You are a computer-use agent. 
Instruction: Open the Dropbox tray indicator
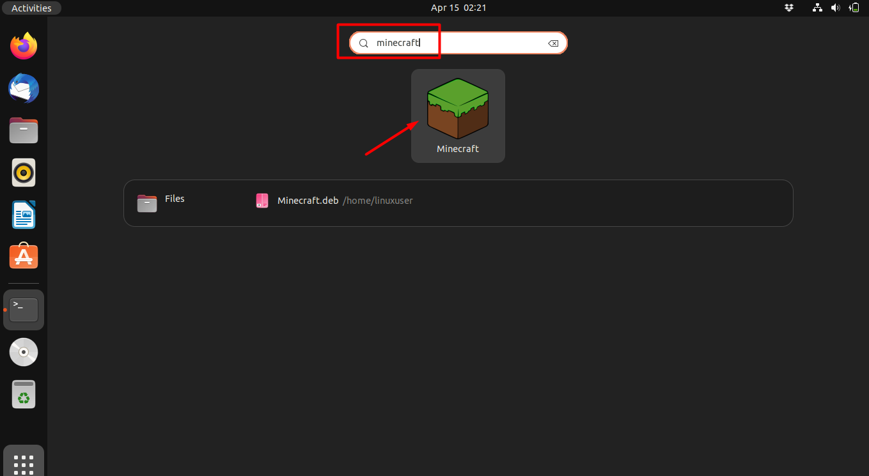tap(789, 8)
